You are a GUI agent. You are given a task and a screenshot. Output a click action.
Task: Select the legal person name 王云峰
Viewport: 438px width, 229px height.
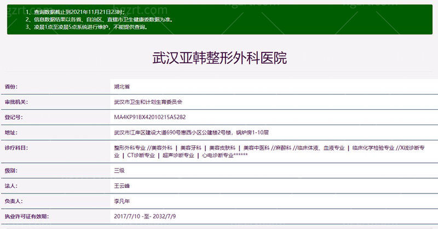point(122,186)
